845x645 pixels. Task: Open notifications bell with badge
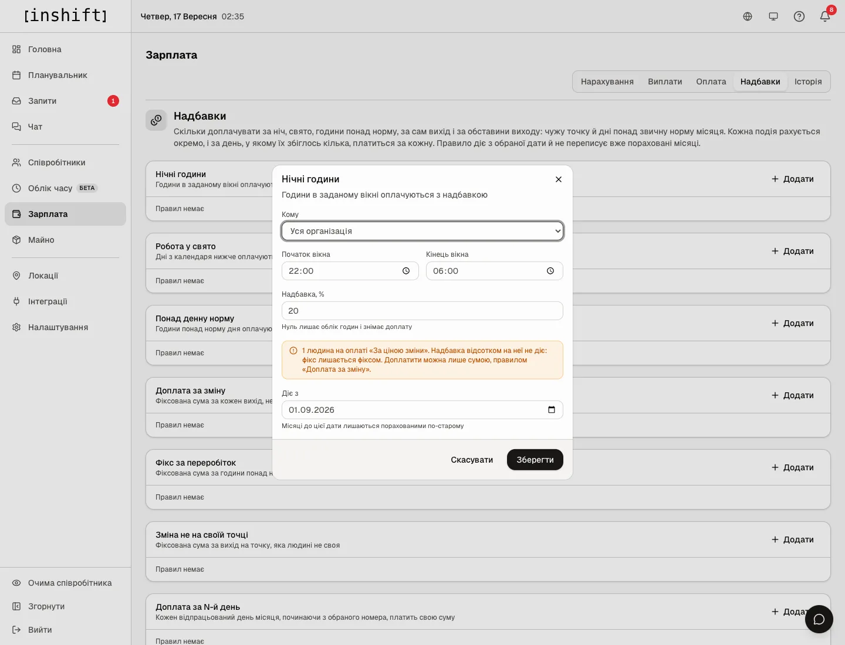(825, 16)
